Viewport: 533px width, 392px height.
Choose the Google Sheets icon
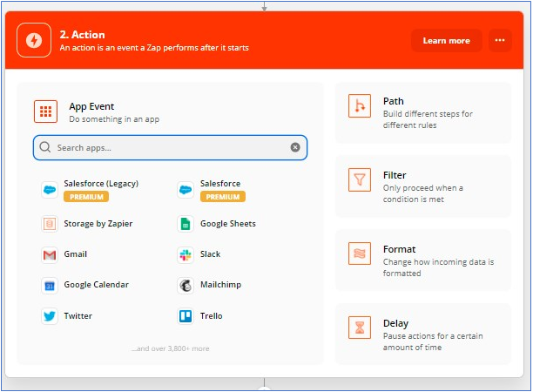[x=186, y=224]
